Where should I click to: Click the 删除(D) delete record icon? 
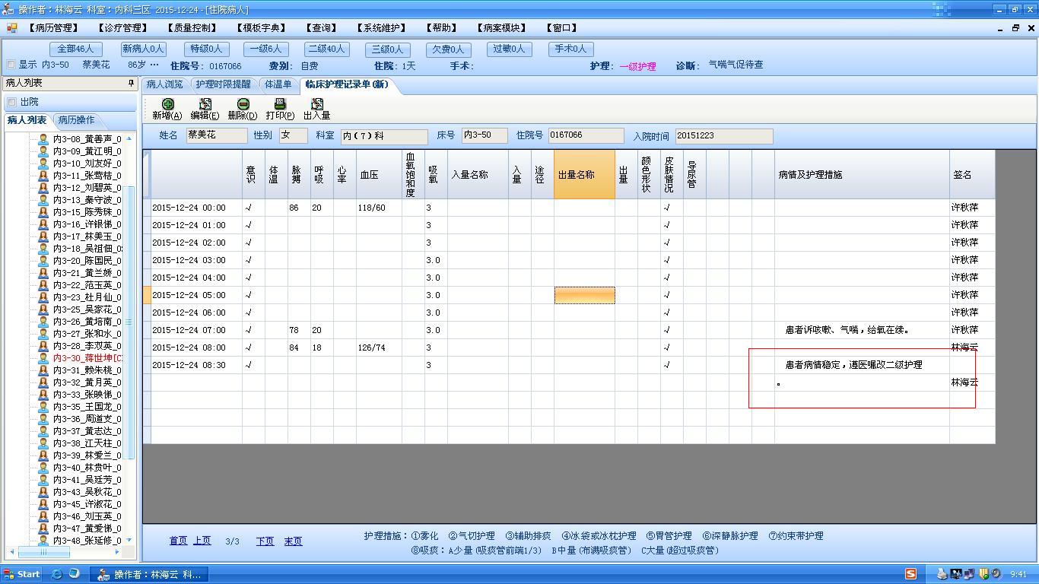click(x=243, y=104)
